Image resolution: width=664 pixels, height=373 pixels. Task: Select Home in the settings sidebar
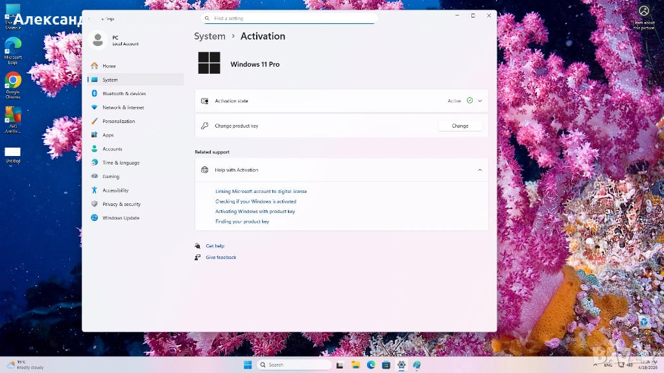coord(109,66)
